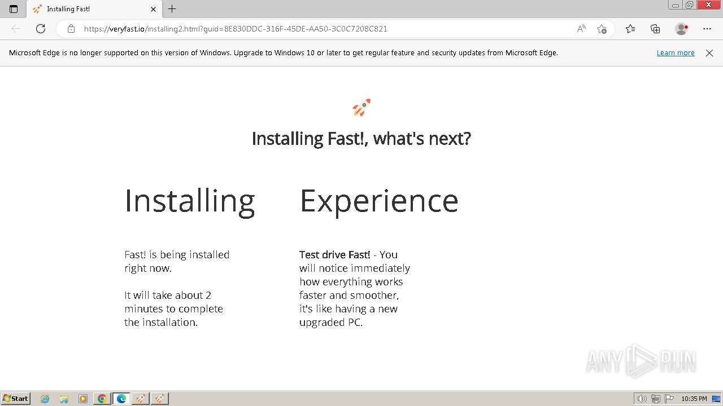Open the Windows Start button

16,399
